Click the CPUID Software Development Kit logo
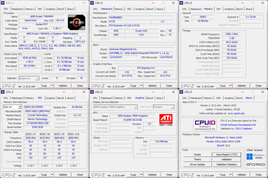This screenshot has height=178, width=268. coord(205,125)
